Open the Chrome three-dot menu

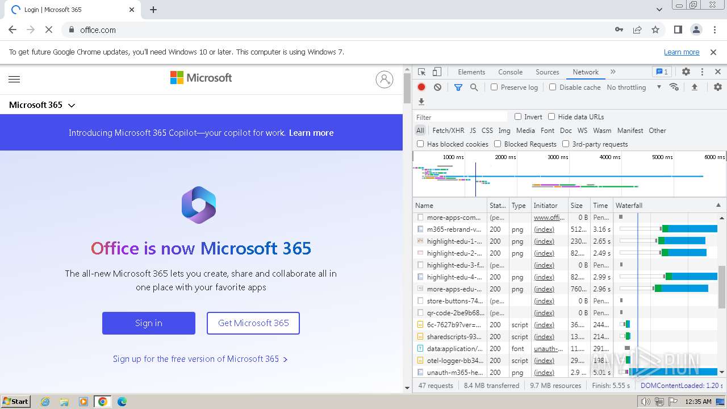coord(713,30)
